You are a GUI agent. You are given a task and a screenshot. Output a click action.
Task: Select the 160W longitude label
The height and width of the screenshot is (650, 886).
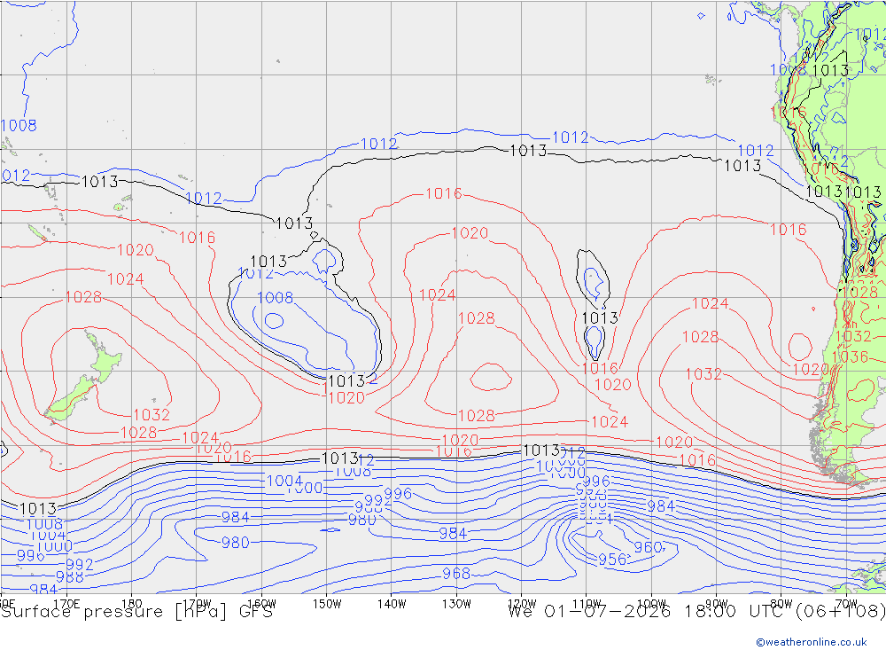[x=261, y=604]
